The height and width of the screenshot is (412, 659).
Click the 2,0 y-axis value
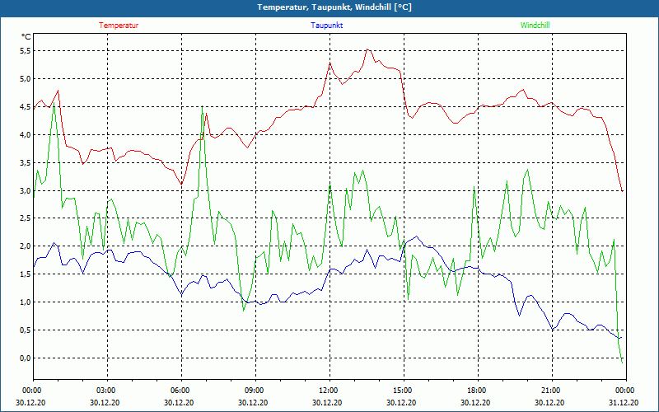coord(26,246)
